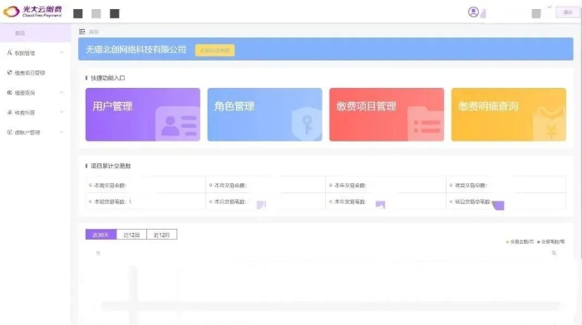This screenshot has width=582, height=325.
Task: Toggle the 交易金额/元 chart legend item
Action: click(520, 242)
